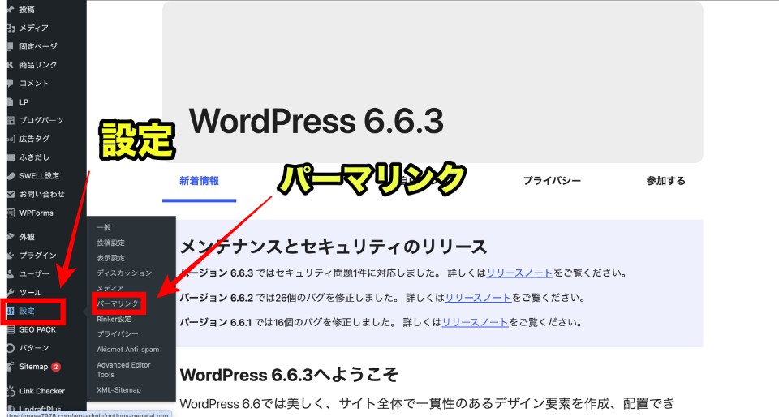The image size is (779, 417).
Task: Click the コメント speech bubble icon
Action: (x=11, y=83)
